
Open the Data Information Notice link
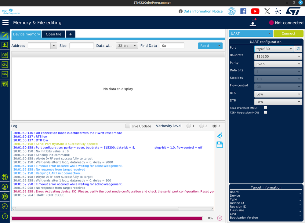point(203,11)
